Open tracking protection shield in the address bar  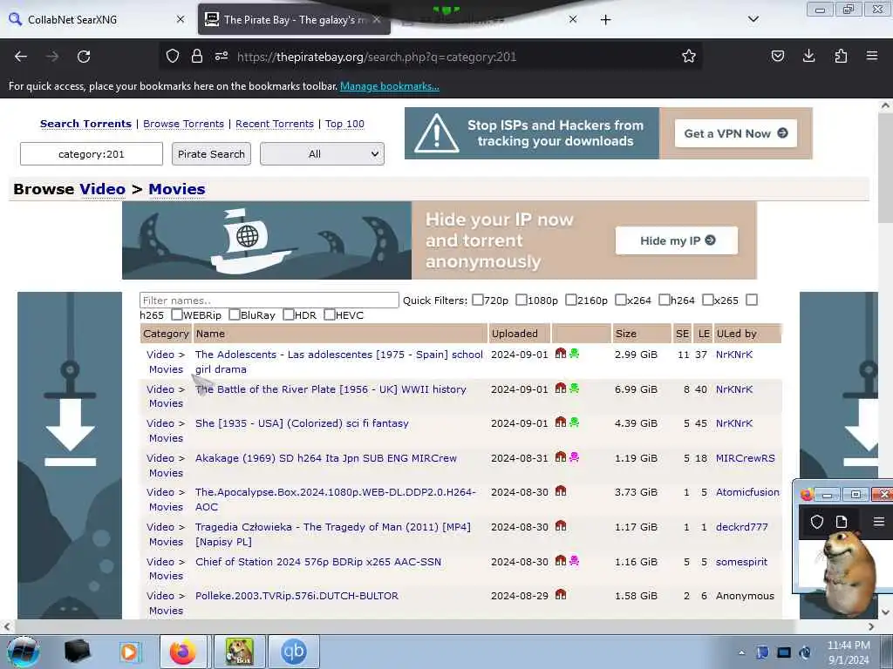tap(173, 57)
